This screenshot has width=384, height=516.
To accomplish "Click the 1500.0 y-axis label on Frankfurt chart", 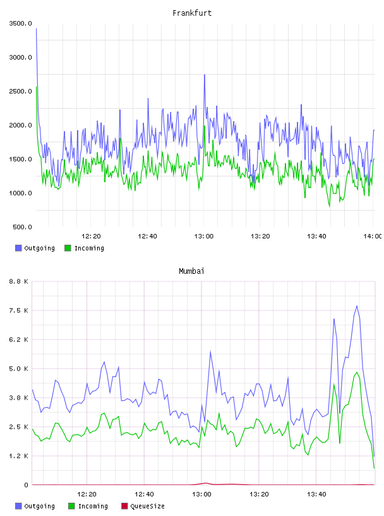I will (x=20, y=159).
